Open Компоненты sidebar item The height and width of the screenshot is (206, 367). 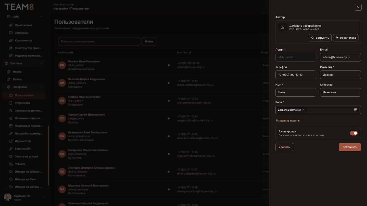coord(23,40)
